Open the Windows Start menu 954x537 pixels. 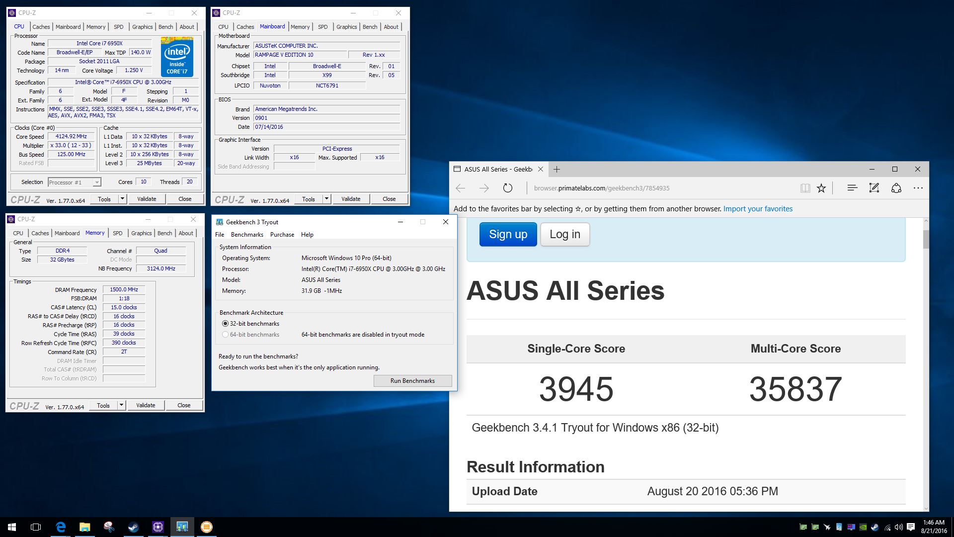click(12, 527)
